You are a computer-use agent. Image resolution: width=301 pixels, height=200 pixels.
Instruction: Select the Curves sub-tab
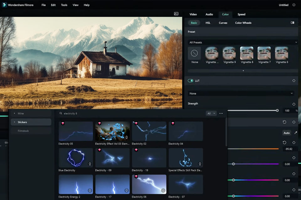point(223,23)
